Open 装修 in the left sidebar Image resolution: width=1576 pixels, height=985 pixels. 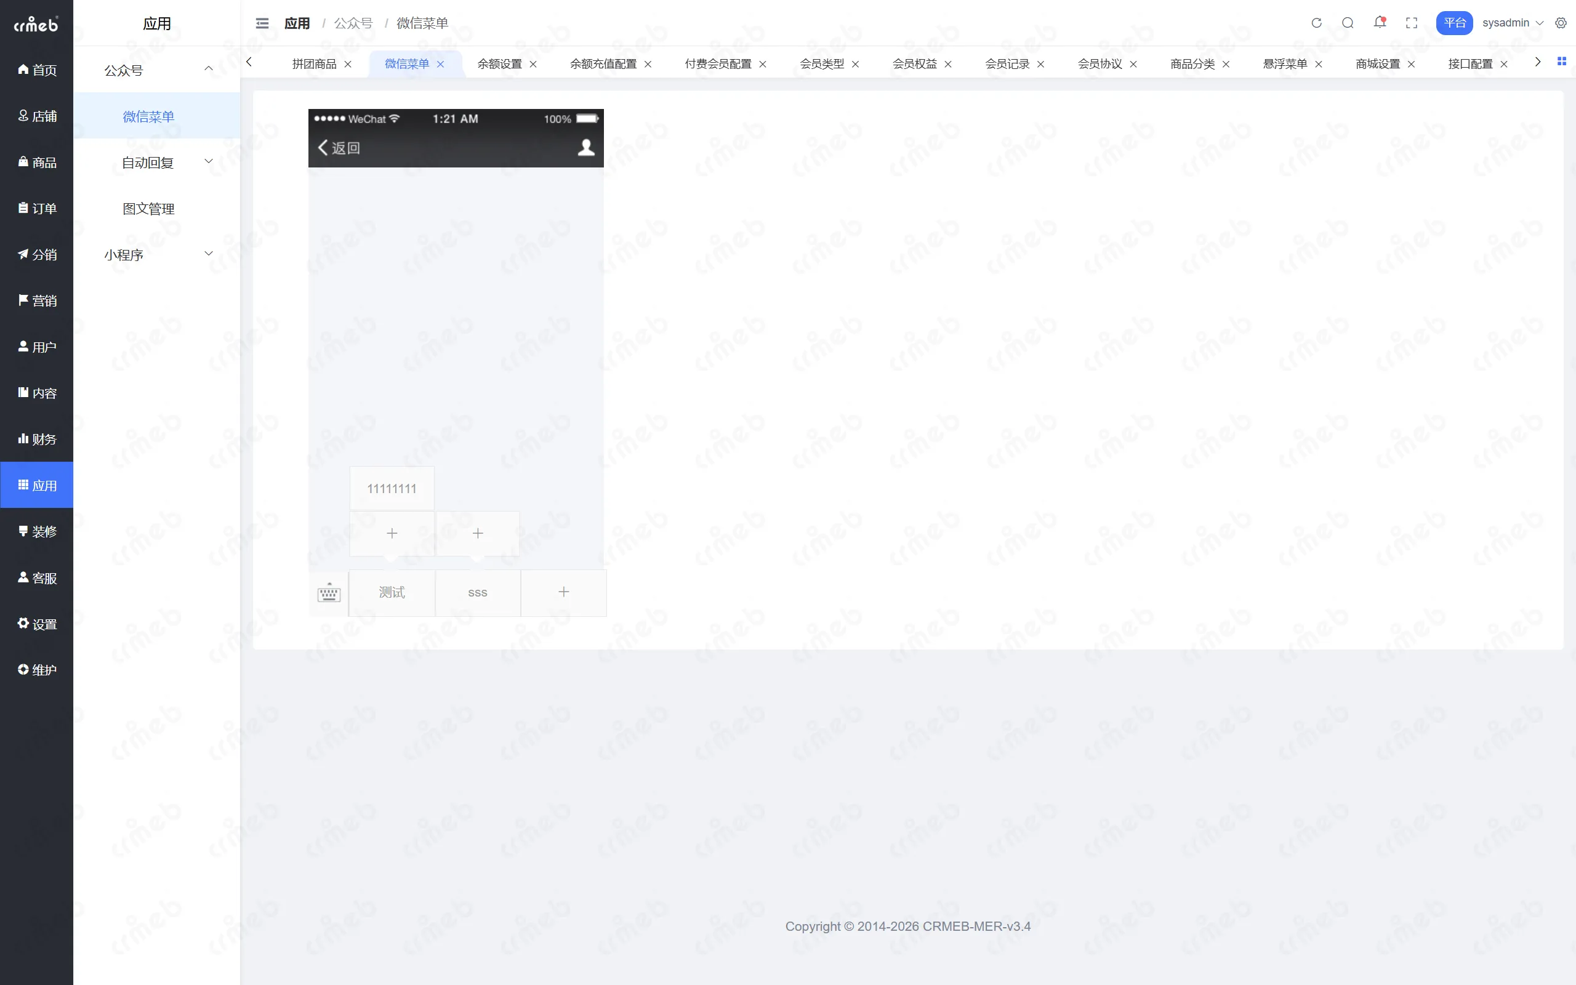[x=36, y=531]
